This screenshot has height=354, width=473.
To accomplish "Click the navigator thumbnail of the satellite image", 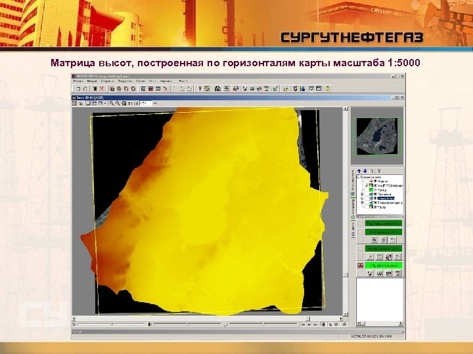I will 376,136.
